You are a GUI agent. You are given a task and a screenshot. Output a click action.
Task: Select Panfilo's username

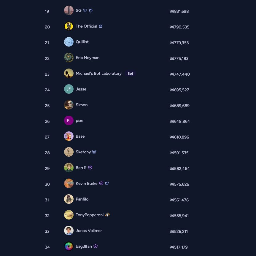[x=82, y=199]
